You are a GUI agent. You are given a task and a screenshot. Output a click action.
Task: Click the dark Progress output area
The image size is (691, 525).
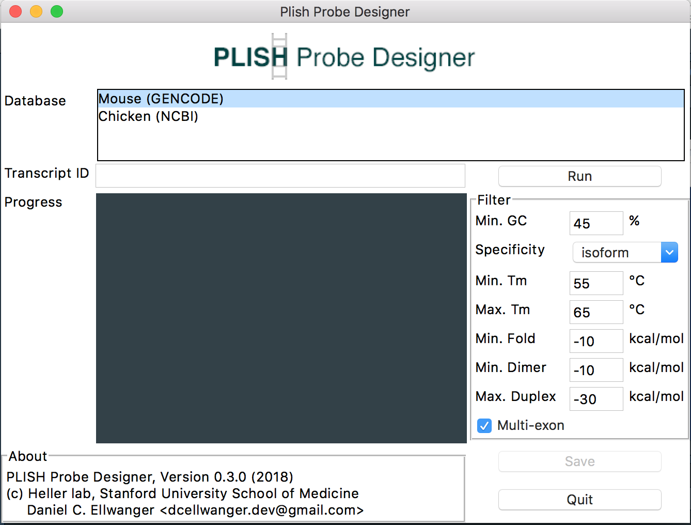[281, 318]
